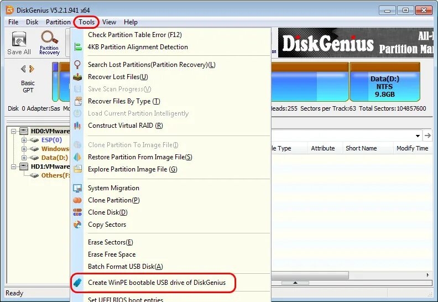
Task: Collapse the HD1:VMware tree node
Action: pos(13,166)
